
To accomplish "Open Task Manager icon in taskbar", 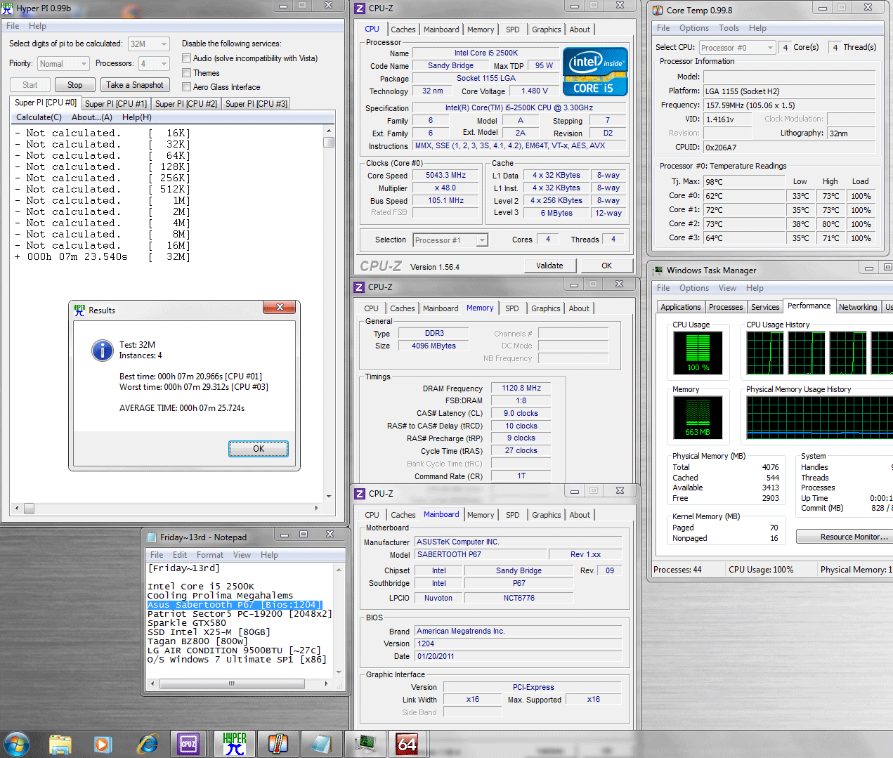I will pyautogui.click(x=365, y=744).
